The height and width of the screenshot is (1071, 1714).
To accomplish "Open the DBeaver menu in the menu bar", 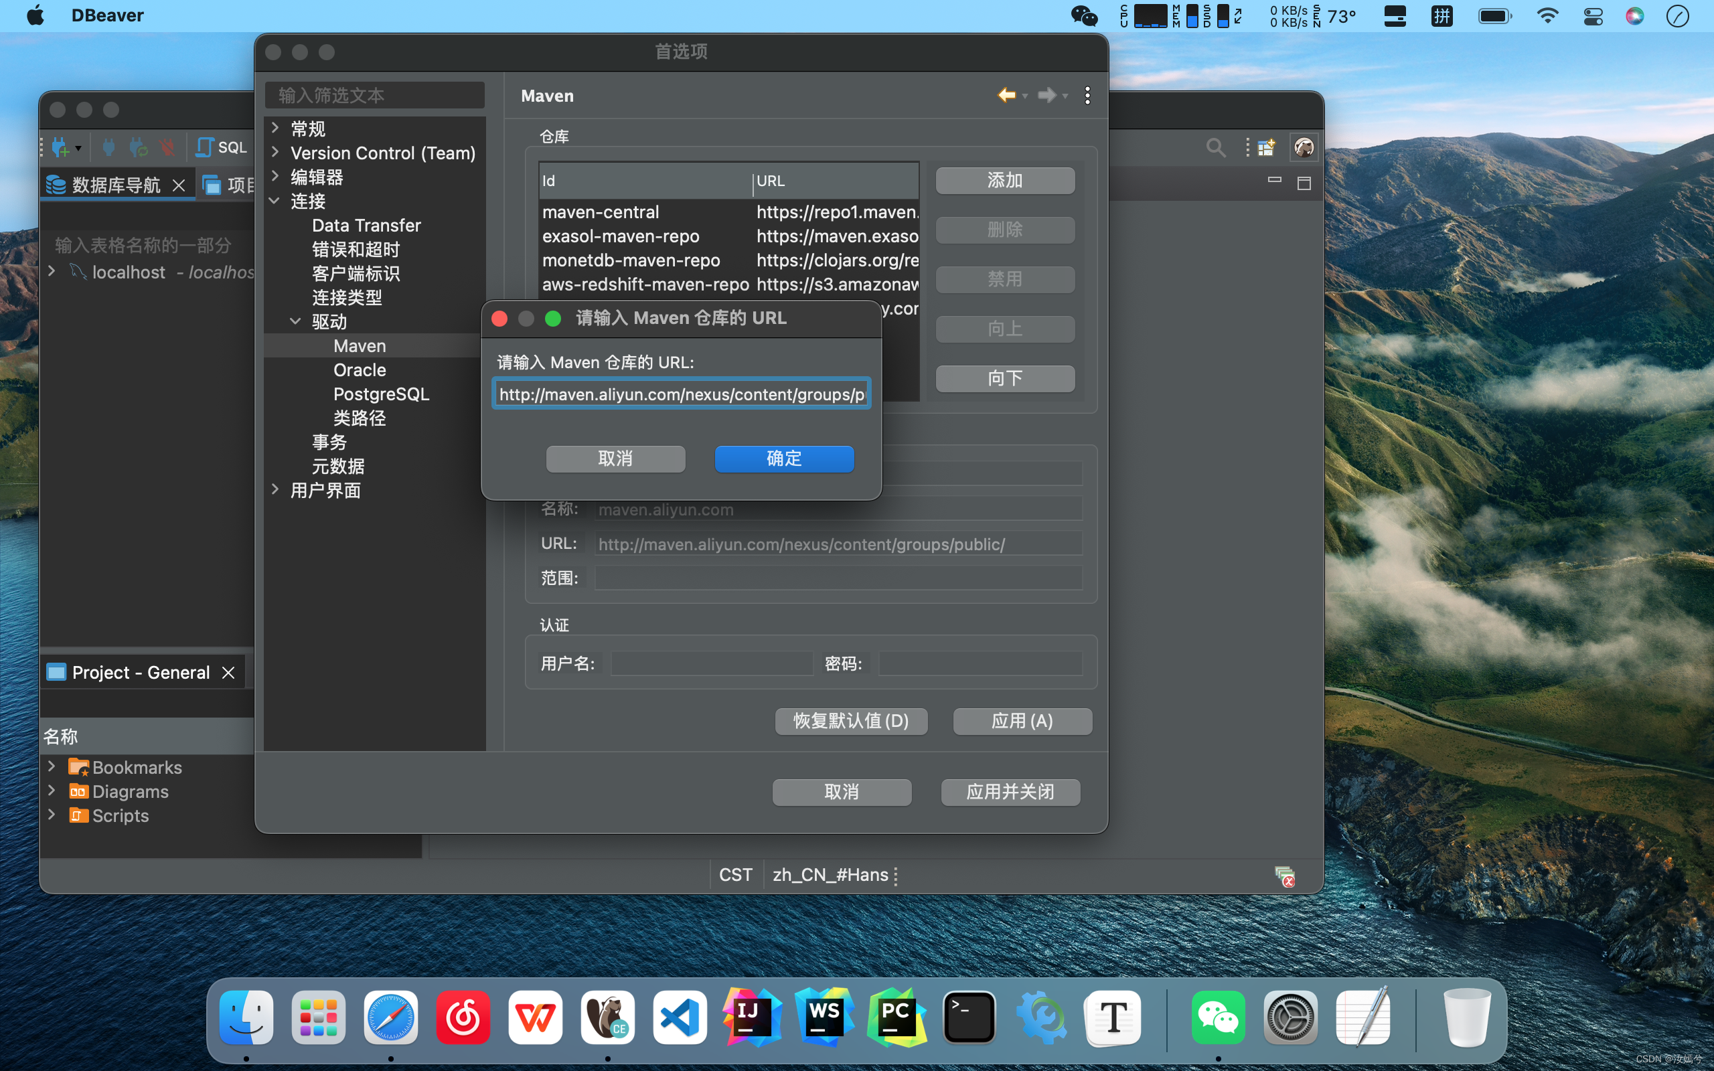I will pos(108,15).
